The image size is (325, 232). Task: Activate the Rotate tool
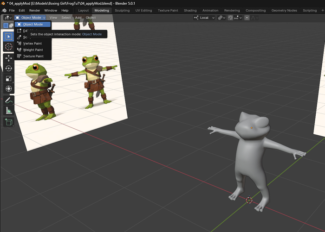click(8, 69)
